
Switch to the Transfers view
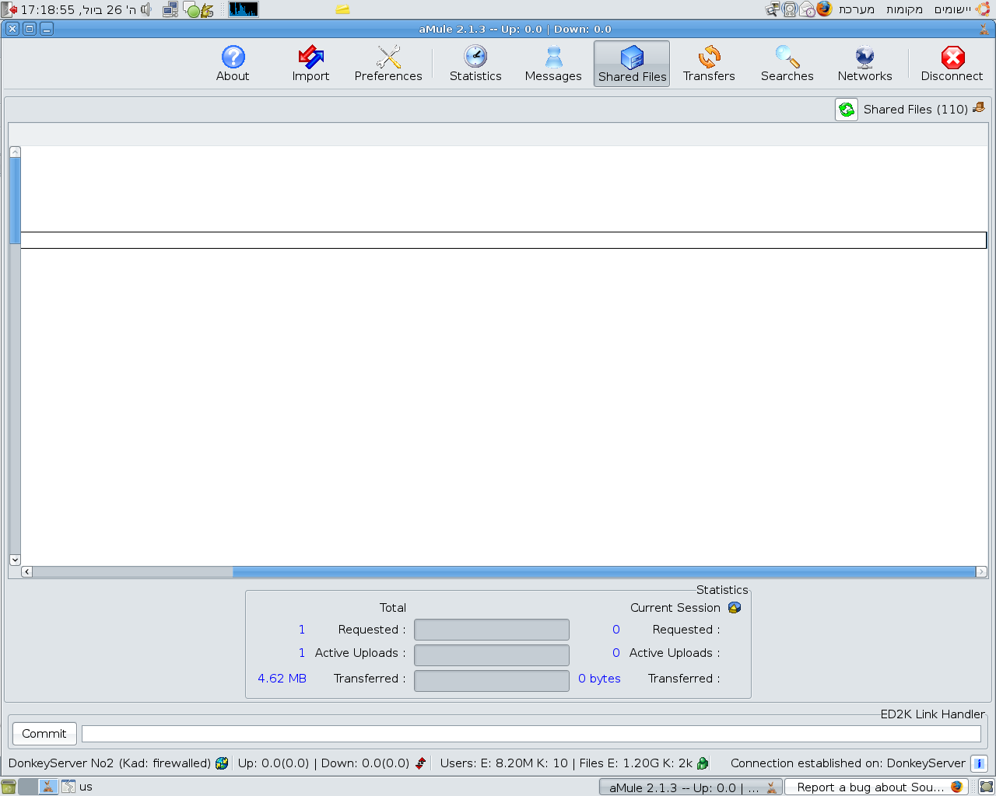[x=709, y=64]
